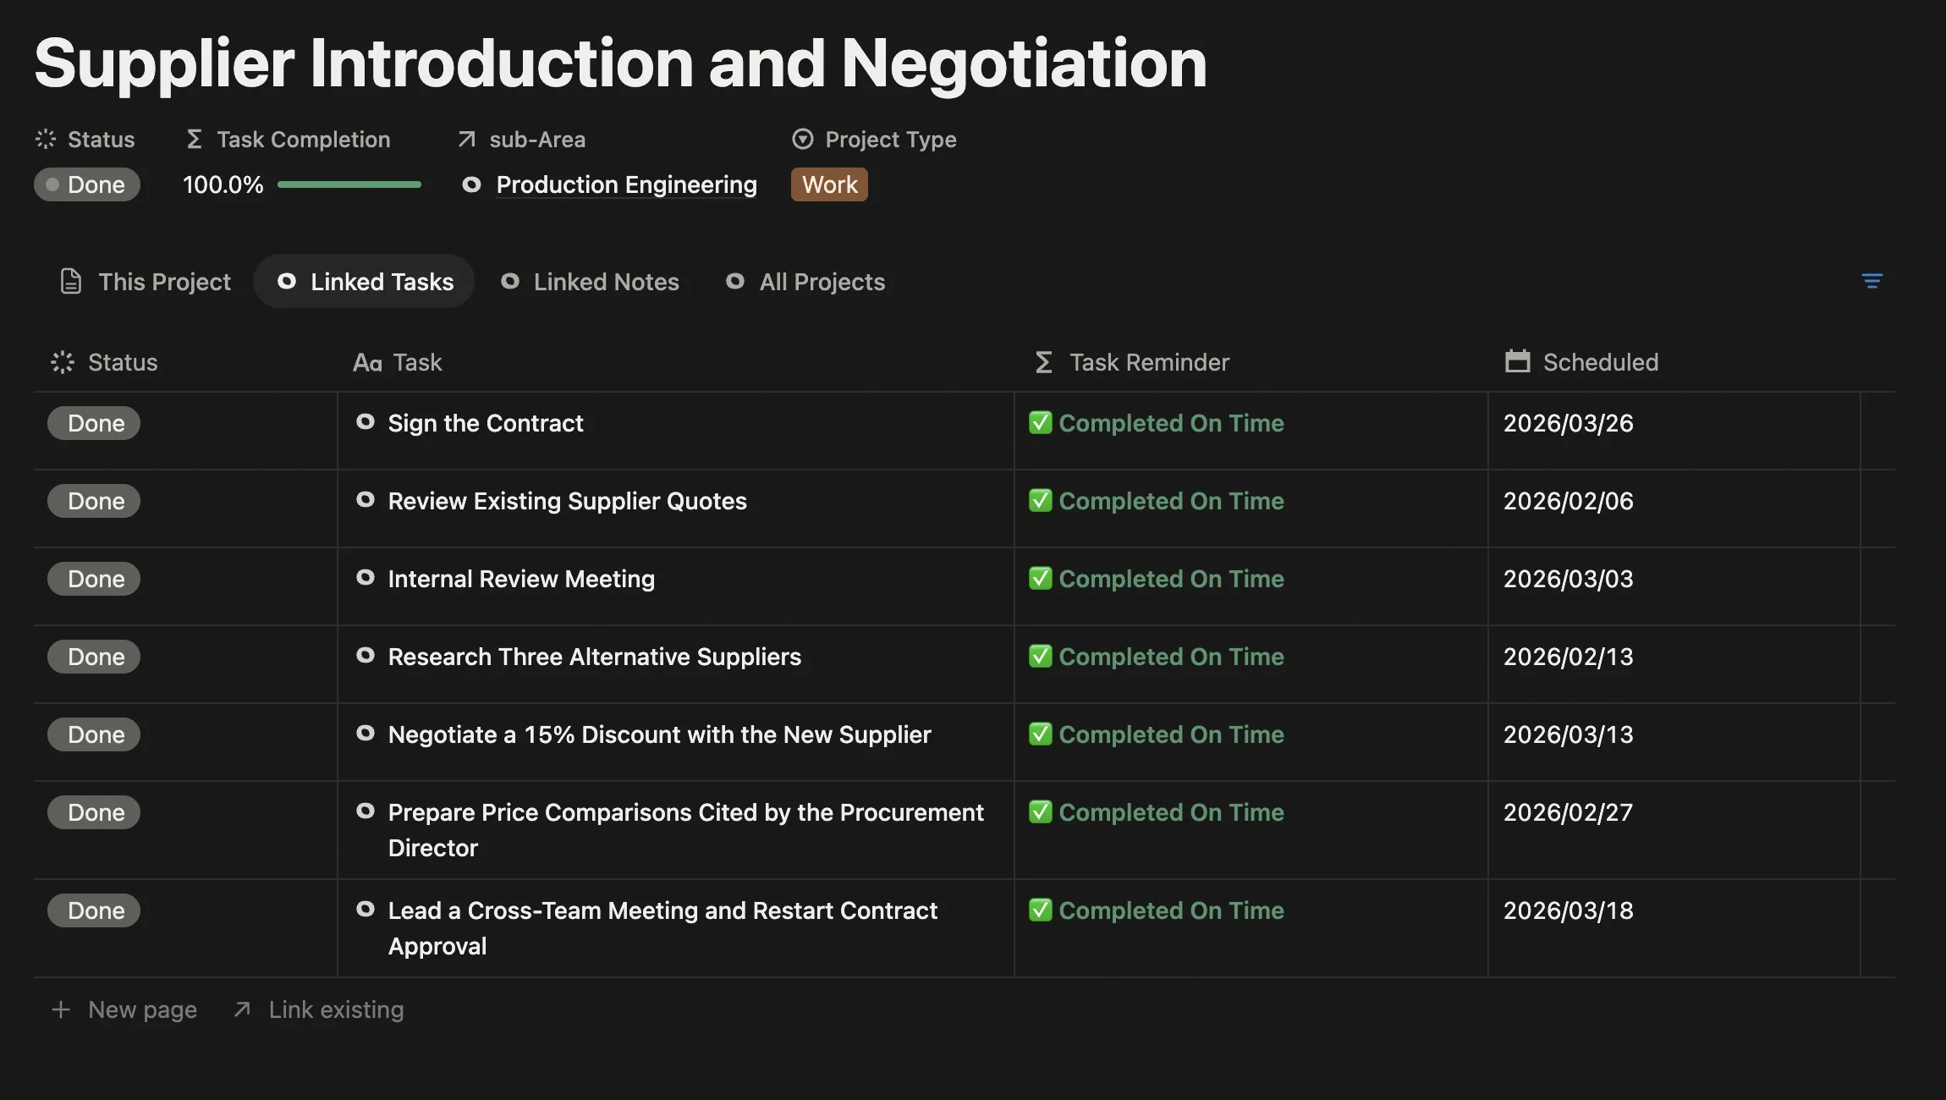Open Negotiate a 15% Discount with the New Supplier

[x=659, y=734]
